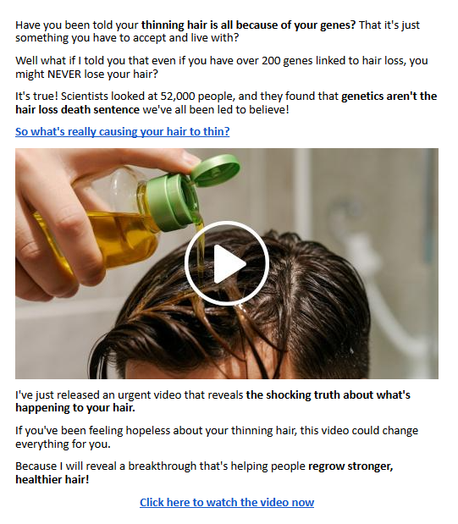This screenshot has height=524, width=458.
Task: Click the word "NEVER" in the second paragraph
Action: click(x=64, y=74)
